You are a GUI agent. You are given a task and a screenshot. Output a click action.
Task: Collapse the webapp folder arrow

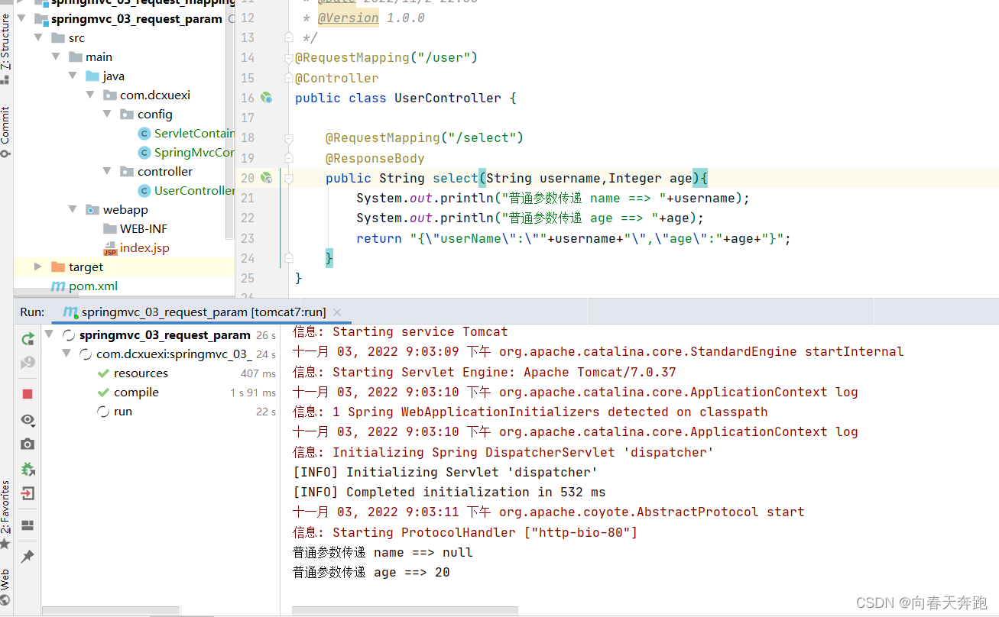73,209
